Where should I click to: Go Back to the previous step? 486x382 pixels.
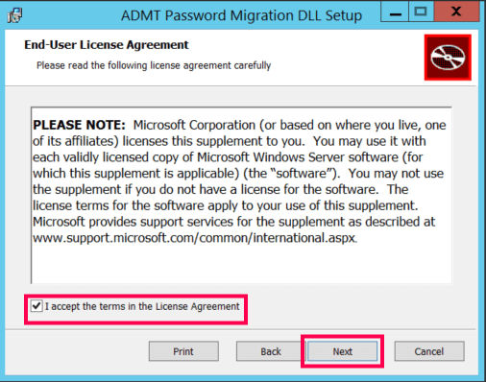pyautogui.click(x=271, y=351)
